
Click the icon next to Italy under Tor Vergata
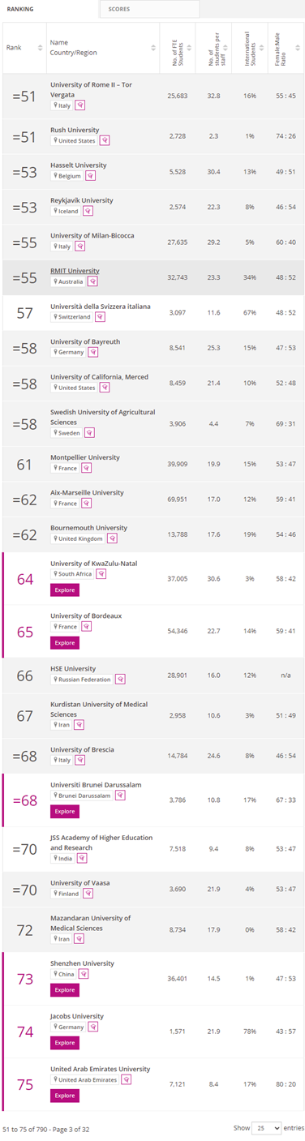click(x=79, y=105)
